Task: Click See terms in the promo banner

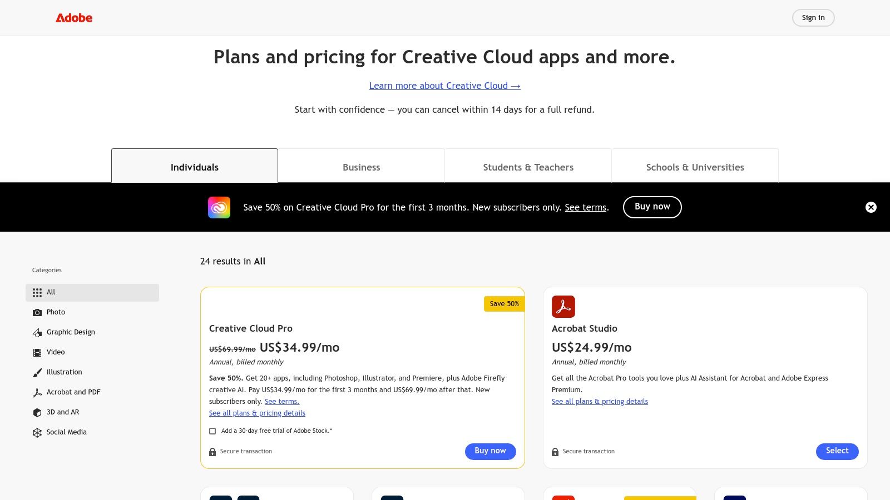Action: (x=585, y=207)
